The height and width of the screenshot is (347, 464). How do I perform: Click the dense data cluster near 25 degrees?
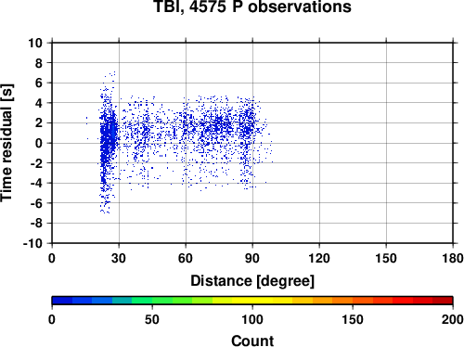[109, 136]
